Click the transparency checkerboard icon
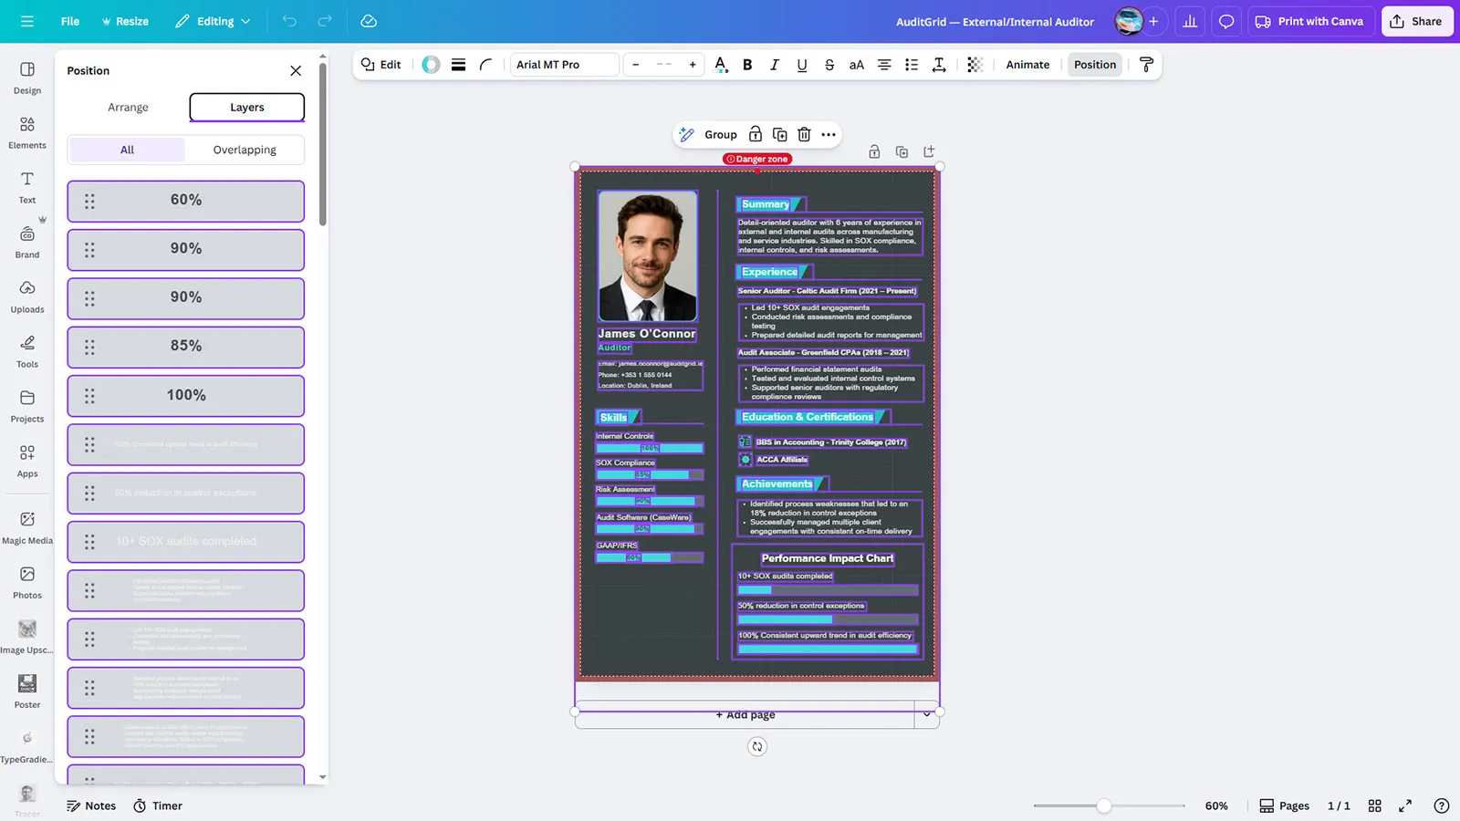1460x821 pixels. point(975,65)
